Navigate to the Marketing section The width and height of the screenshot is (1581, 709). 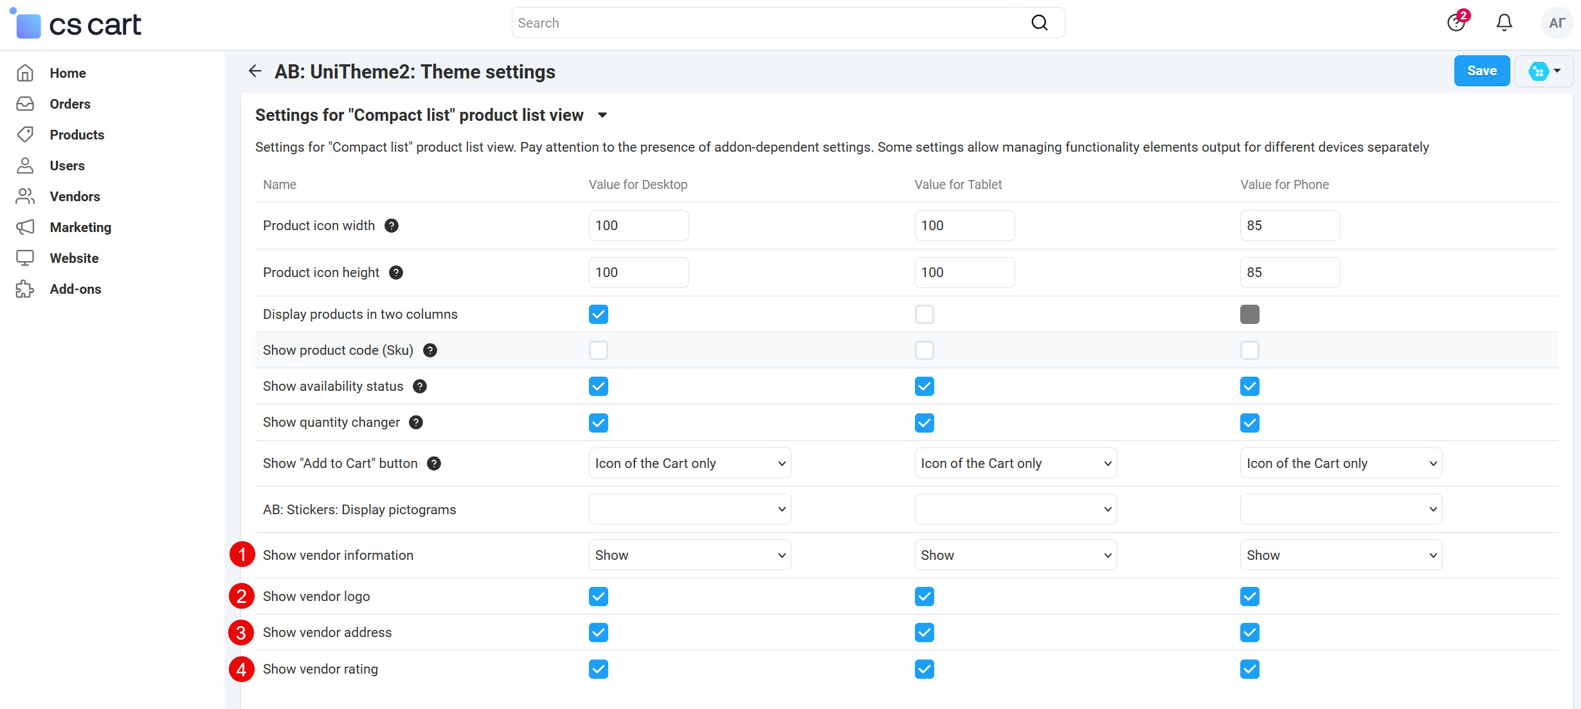[x=80, y=227]
